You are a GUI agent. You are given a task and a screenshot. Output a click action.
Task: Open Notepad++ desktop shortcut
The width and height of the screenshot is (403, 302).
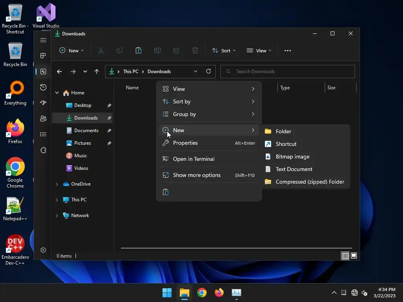click(x=15, y=209)
